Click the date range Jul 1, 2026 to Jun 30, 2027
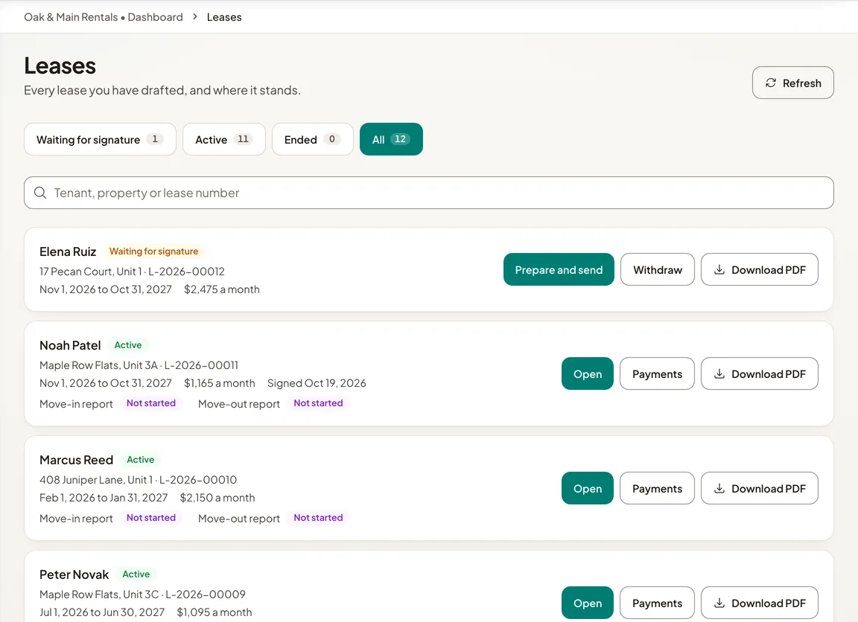This screenshot has width=858, height=622. pos(102,612)
